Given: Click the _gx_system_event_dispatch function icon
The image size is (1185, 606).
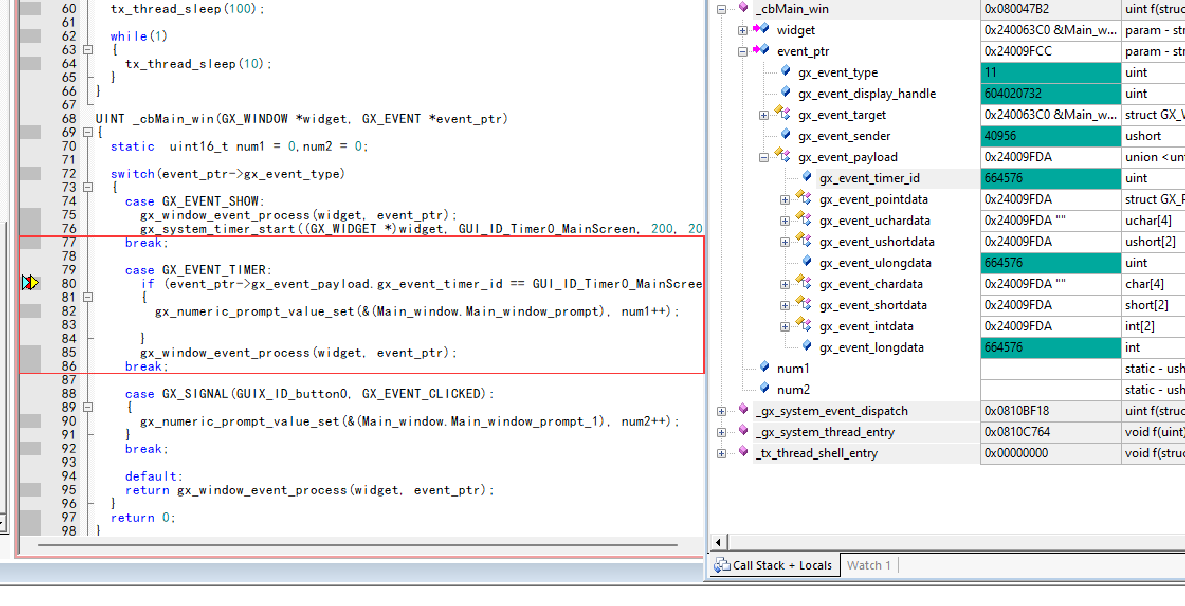Looking at the screenshot, I should pos(743,410).
